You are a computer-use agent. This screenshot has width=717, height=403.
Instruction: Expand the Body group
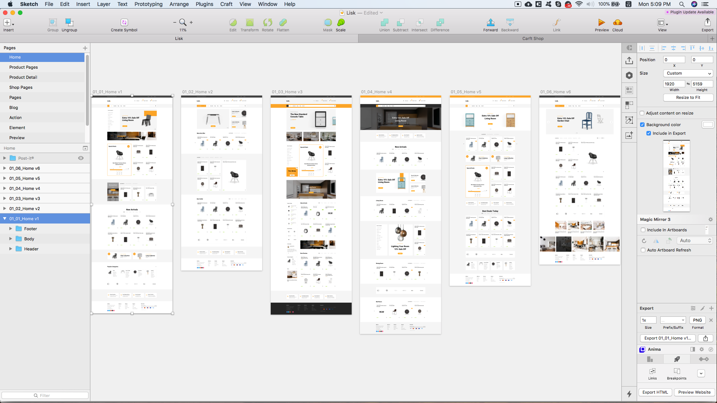coord(10,239)
